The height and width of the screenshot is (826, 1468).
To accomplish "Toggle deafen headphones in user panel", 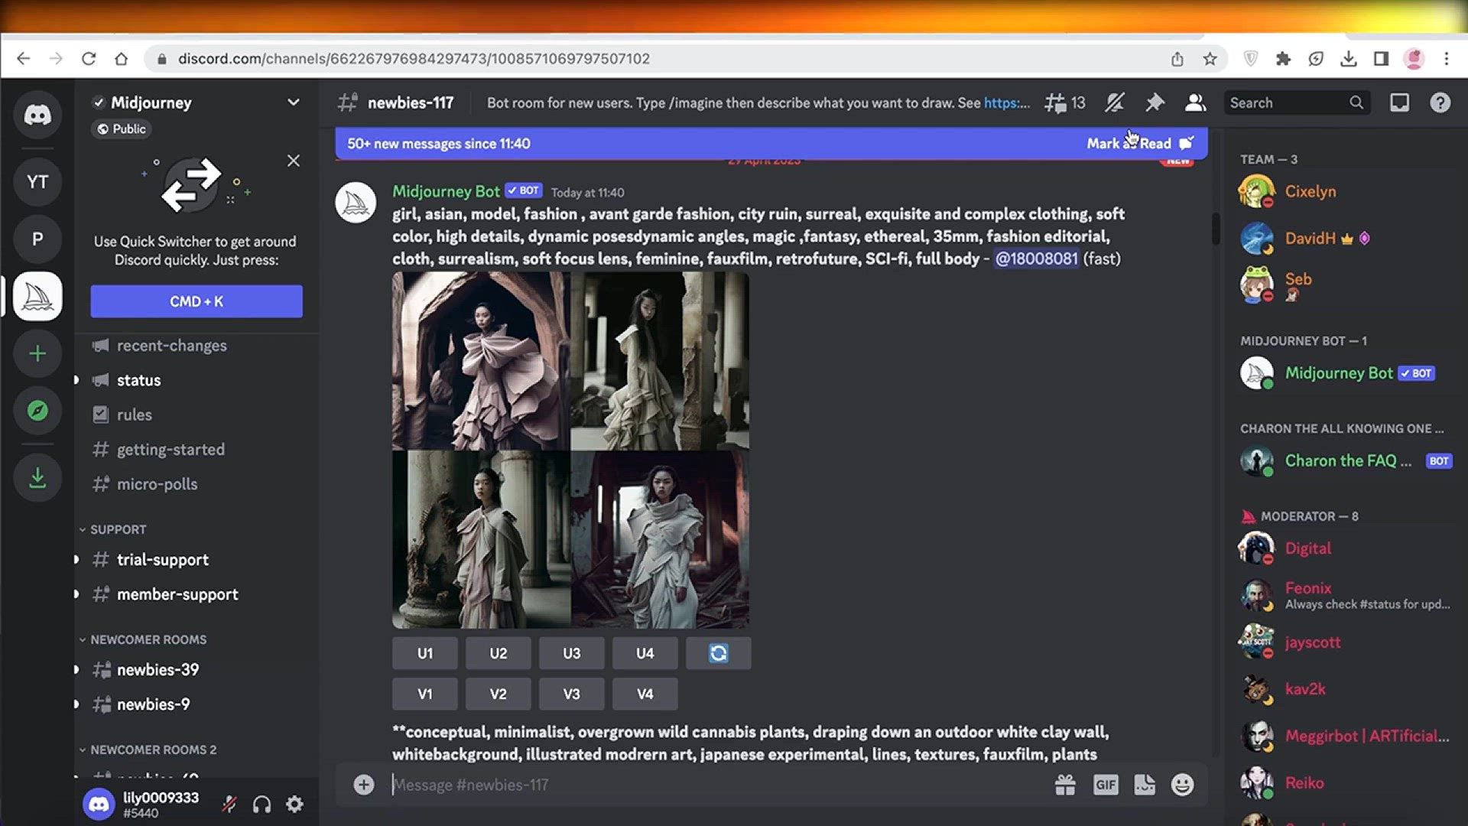I will tap(261, 804).
